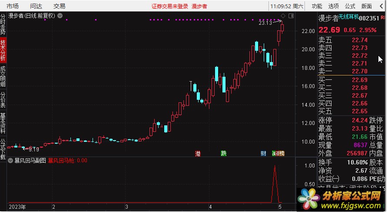Click the 9.19 low price annotation
This screenshot has width=388, height=213.
pyautogui.click(x=34, y=150)
